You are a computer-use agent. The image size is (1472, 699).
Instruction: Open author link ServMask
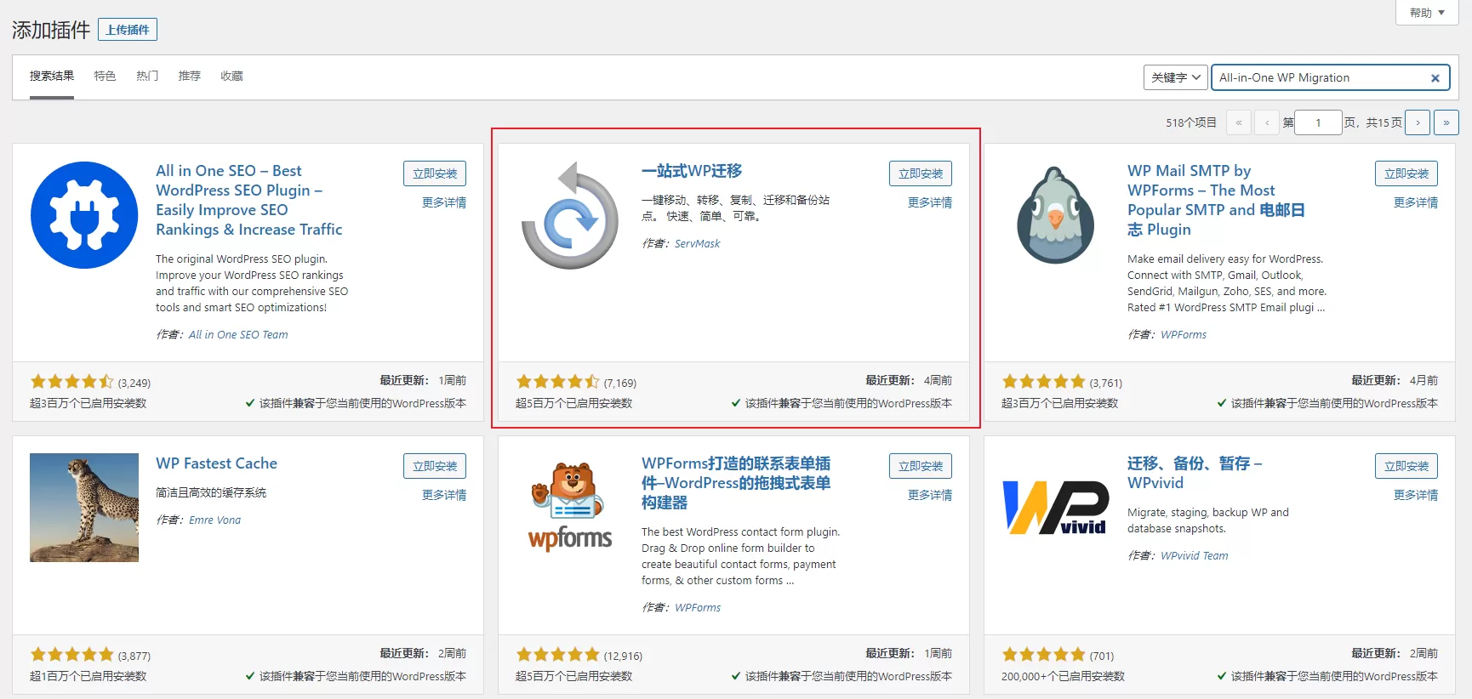[697, 244]
